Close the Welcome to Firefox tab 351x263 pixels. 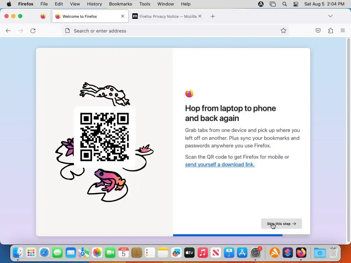123,16
